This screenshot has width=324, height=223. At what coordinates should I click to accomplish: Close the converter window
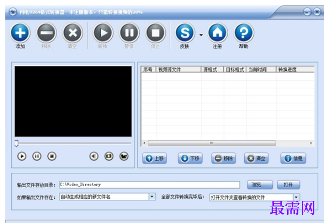click(x=317, y=12)
